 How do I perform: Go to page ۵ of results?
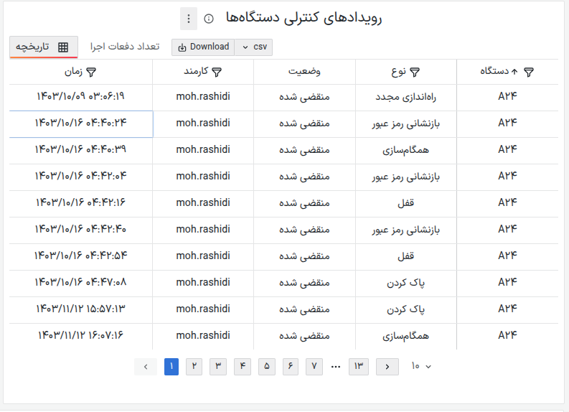click(266, 367)
